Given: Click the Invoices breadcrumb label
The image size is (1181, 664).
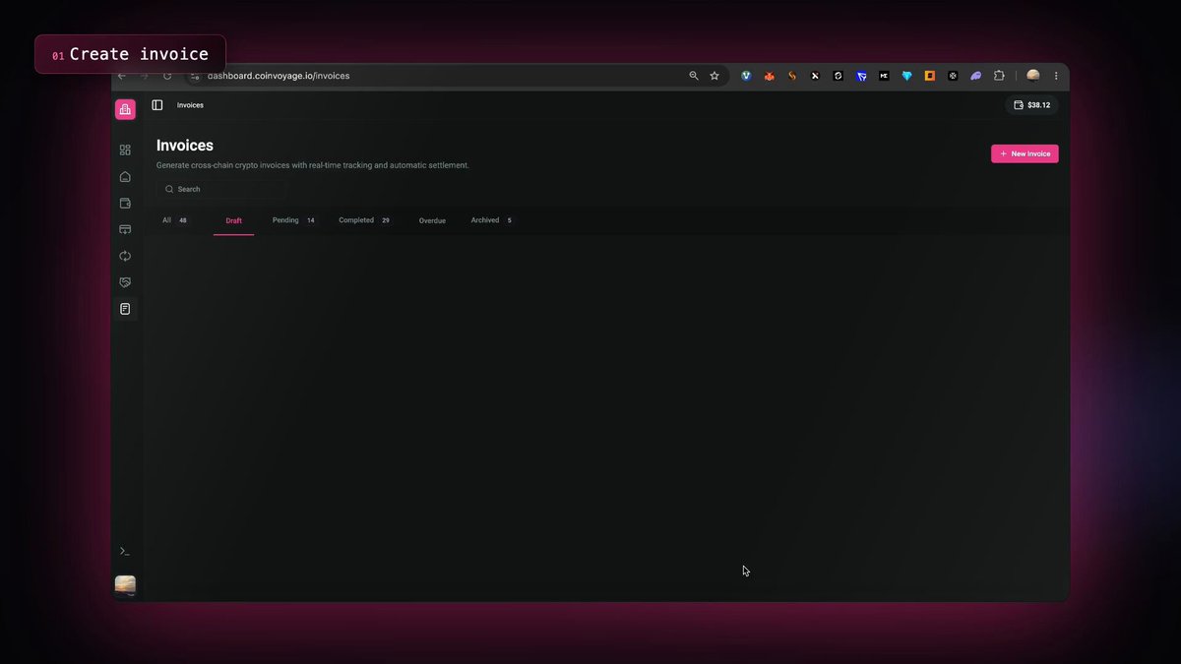Looking at the screenshot, I should pyautogui.click(x=190, y=104).
